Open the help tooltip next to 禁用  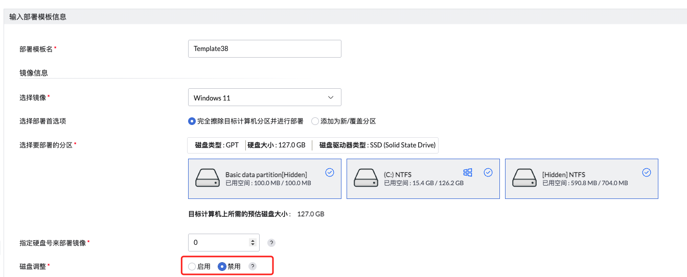pyautogui.click(x=252, y=266)
